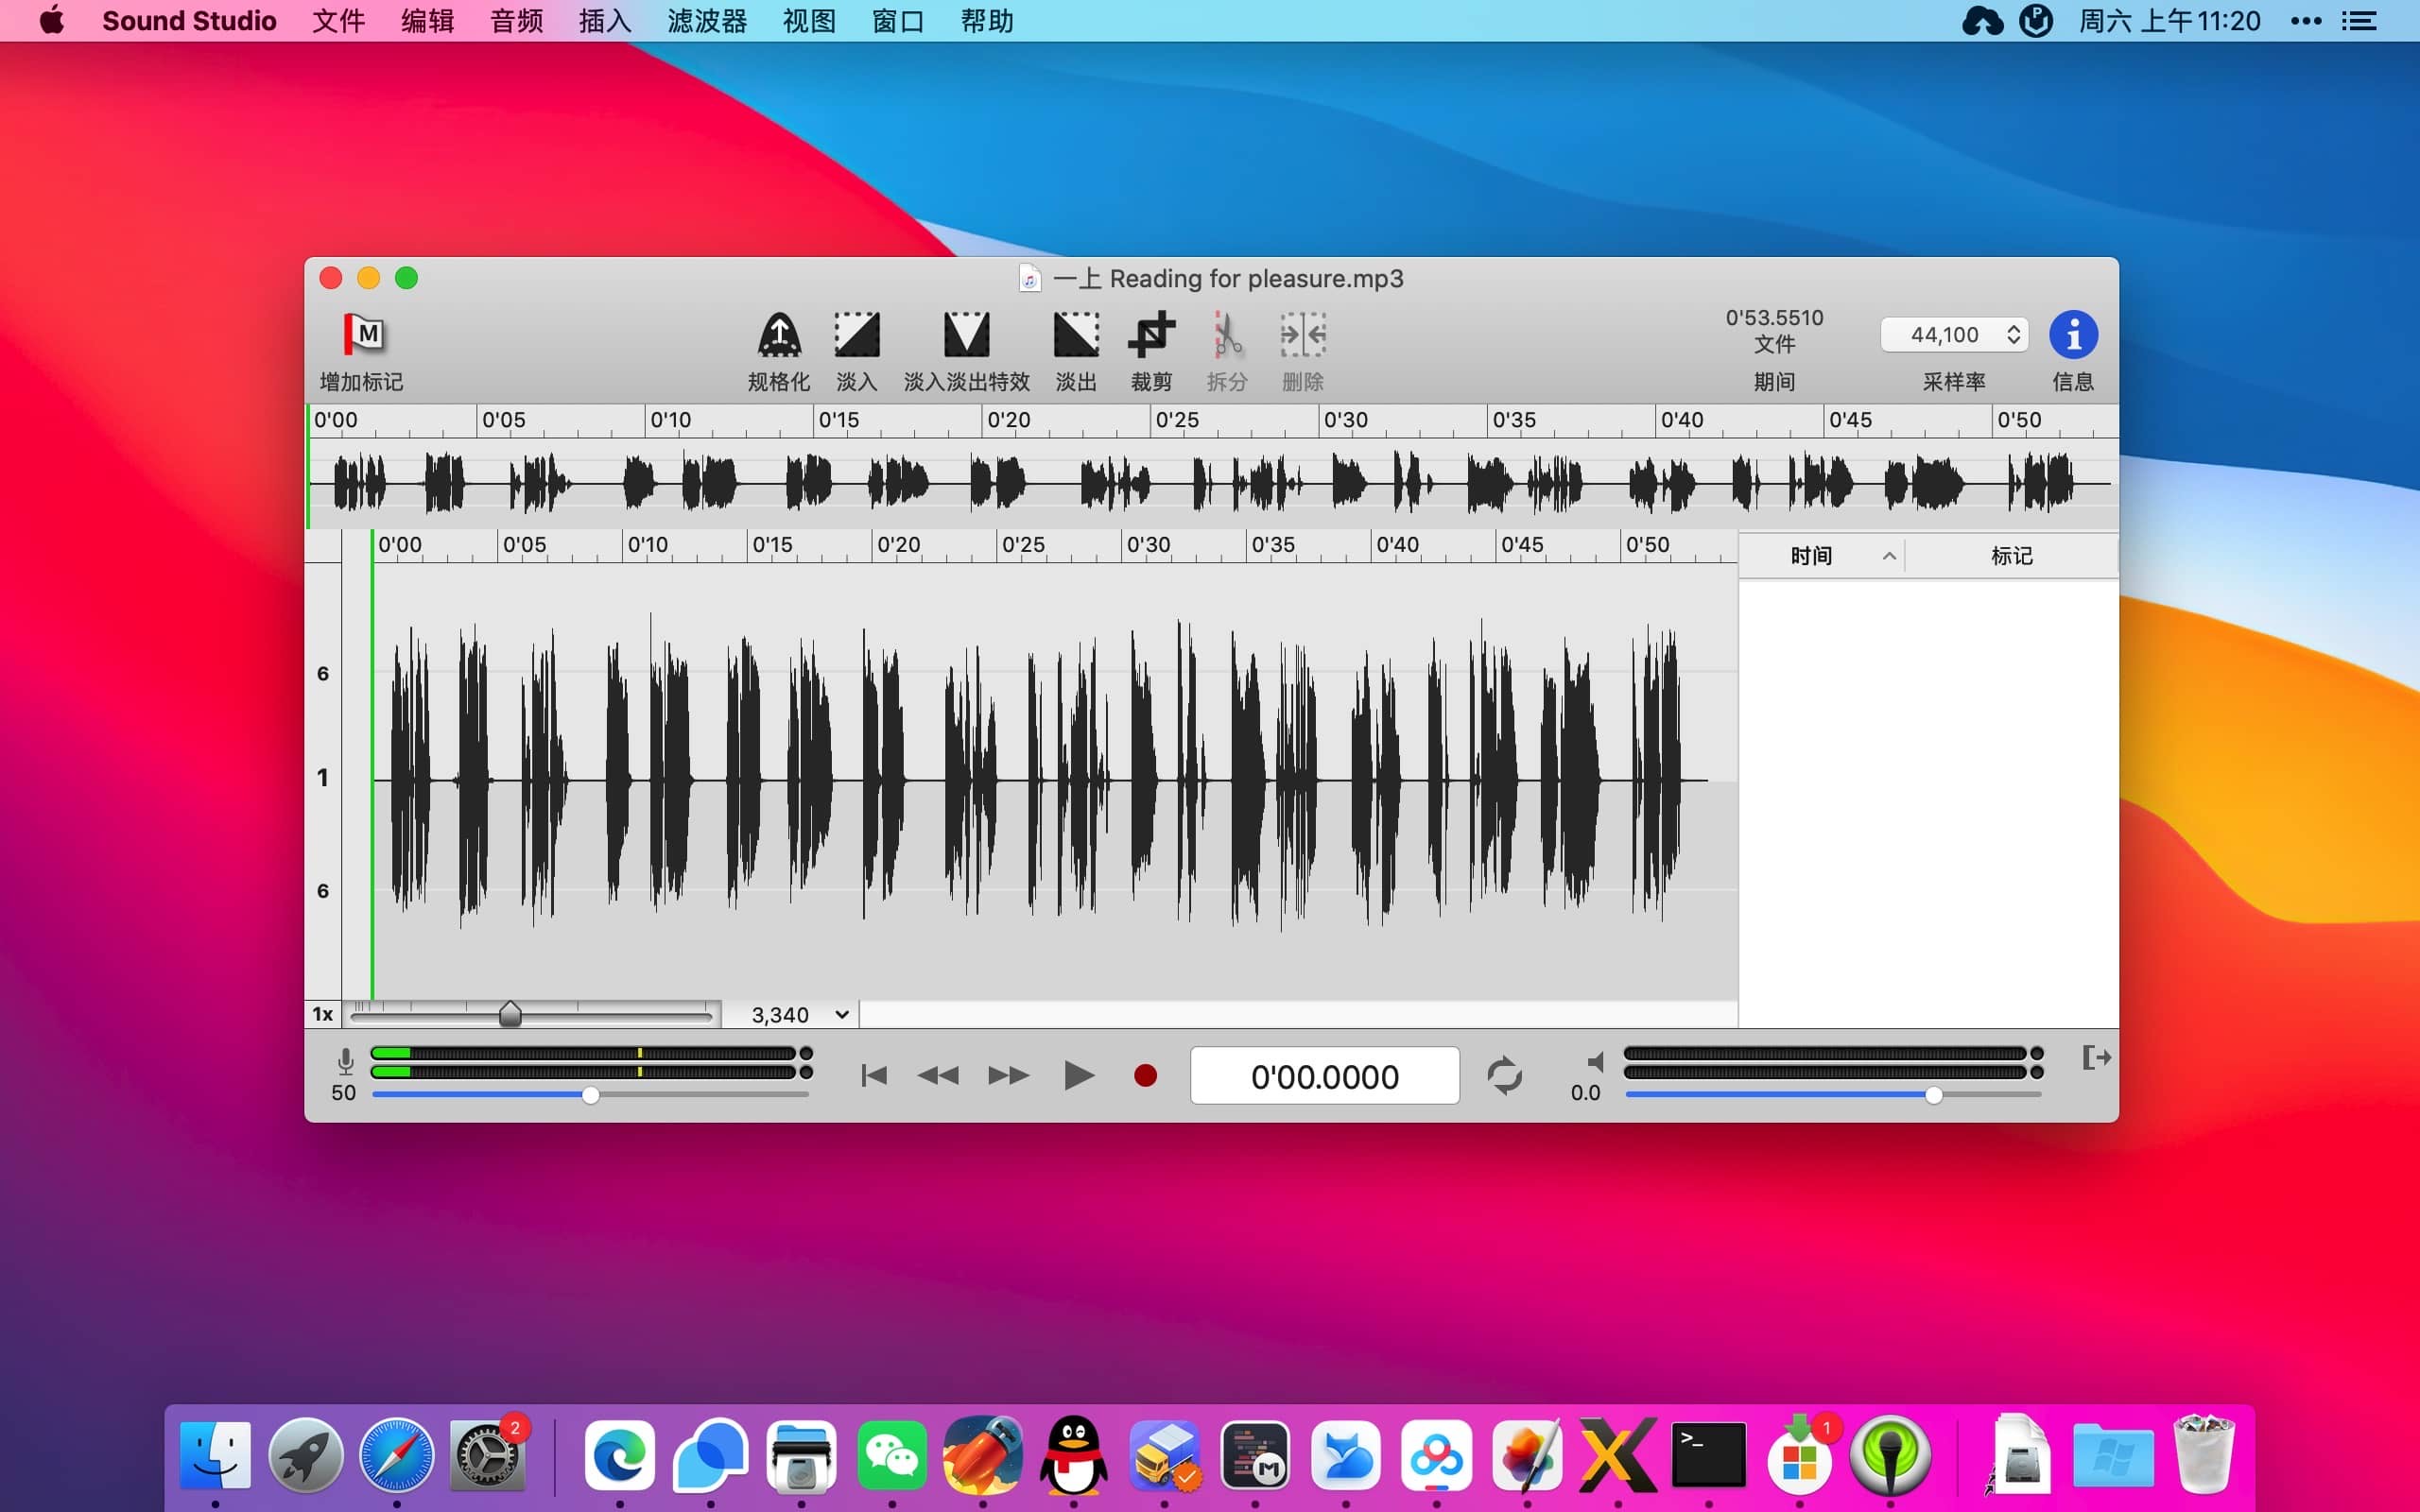Viewport: 2420px width, 1512px height.
Task: Click the 0'30 mark on main waveform ruler
Action: 1147,544
